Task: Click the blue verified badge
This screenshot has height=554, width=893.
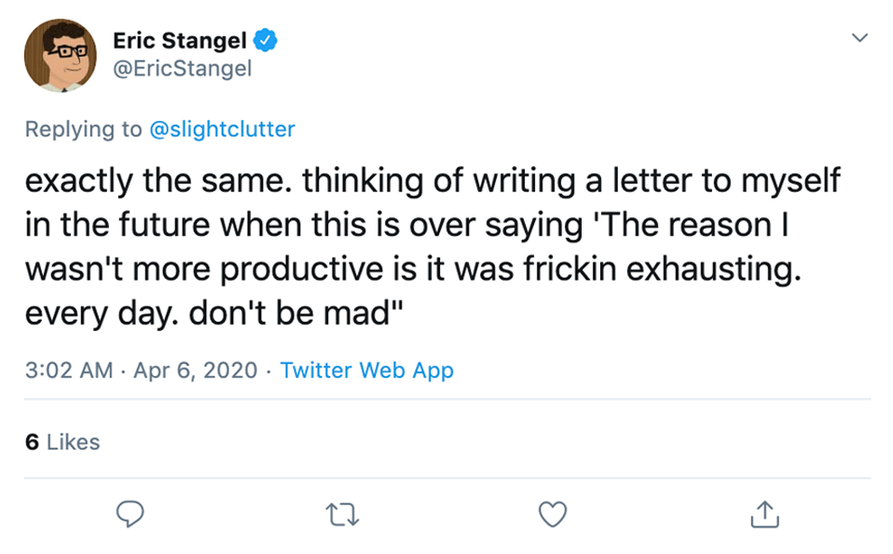Action: point(266,40)
